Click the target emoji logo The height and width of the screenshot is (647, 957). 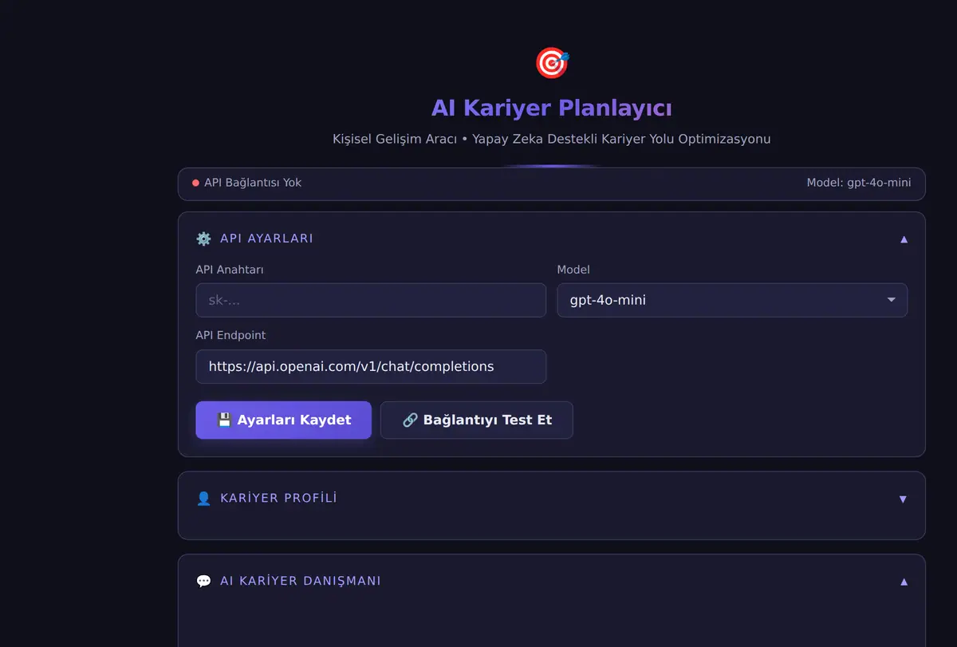tap(552, 63)
